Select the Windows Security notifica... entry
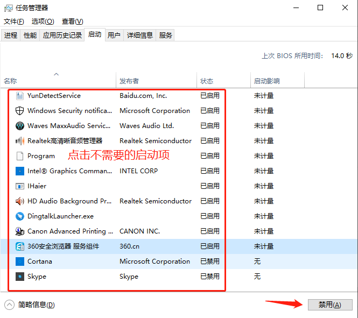The height and width of the screenshot is (318, 358). pos(69,111)
